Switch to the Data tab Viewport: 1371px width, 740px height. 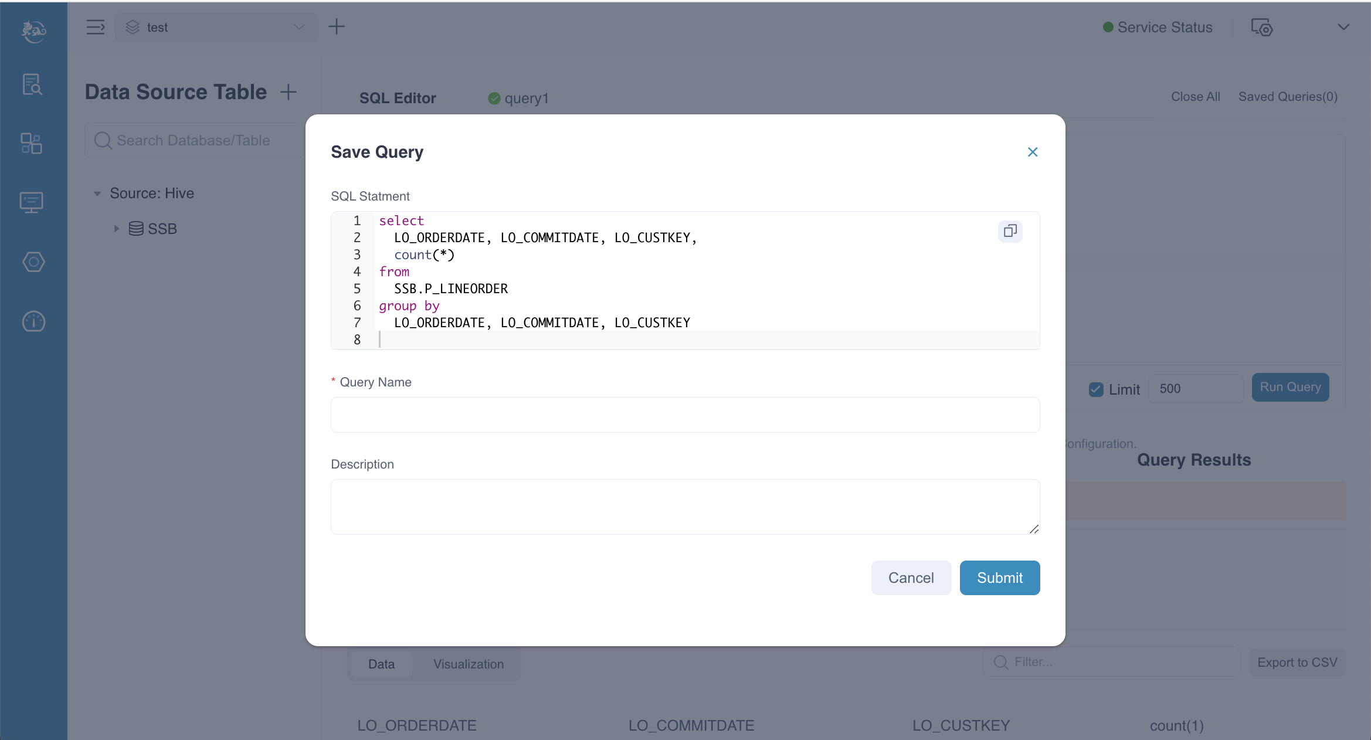click(381, 663)
